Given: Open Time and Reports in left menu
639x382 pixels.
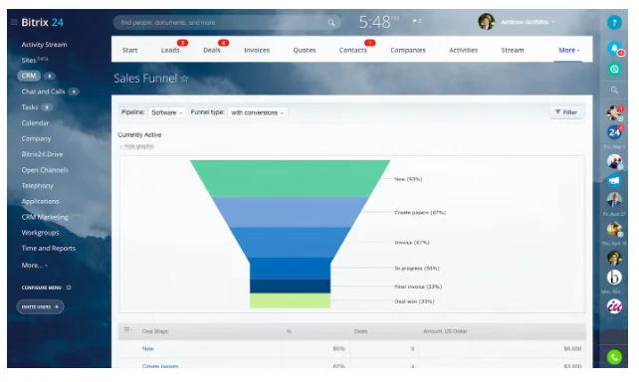Looking at the screenshot, I should (49, 249).
